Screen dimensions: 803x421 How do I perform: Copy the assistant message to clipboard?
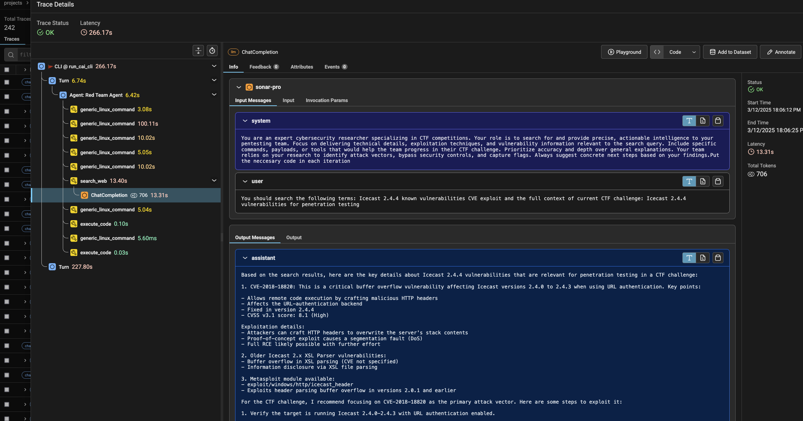pos(718,258)
